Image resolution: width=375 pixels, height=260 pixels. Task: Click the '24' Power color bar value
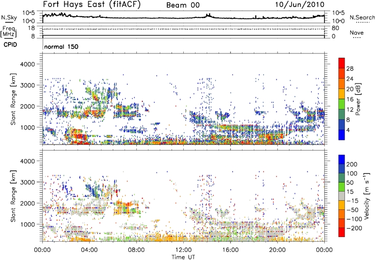350,79
